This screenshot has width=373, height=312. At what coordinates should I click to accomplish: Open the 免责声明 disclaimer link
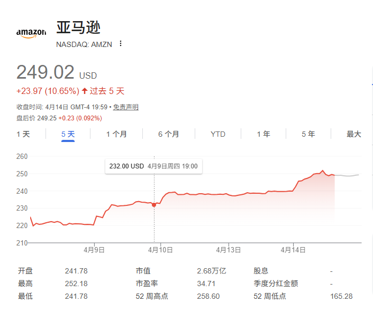[125, 107]
